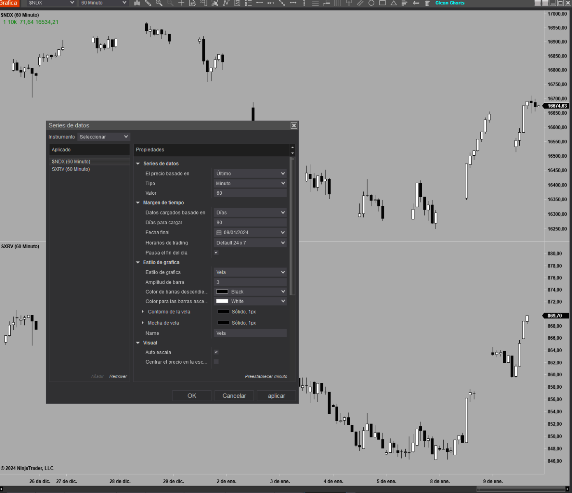Click the Cancelar button
This screenshot has width=572, height=493.
(x=234, y=396)
